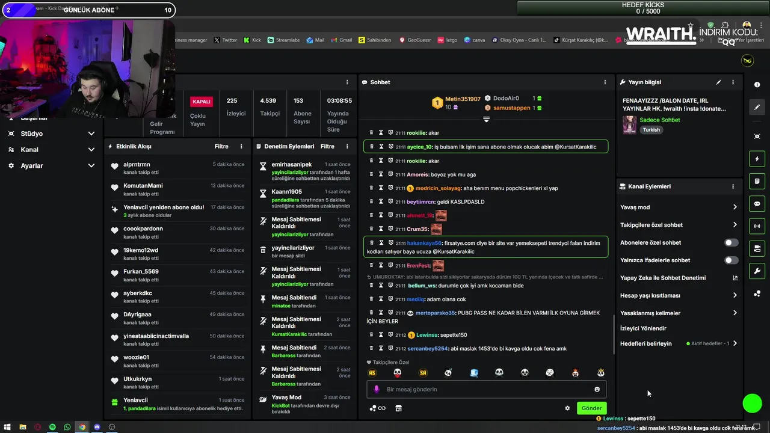Click the screen capture icon in right sidebar

757,137
